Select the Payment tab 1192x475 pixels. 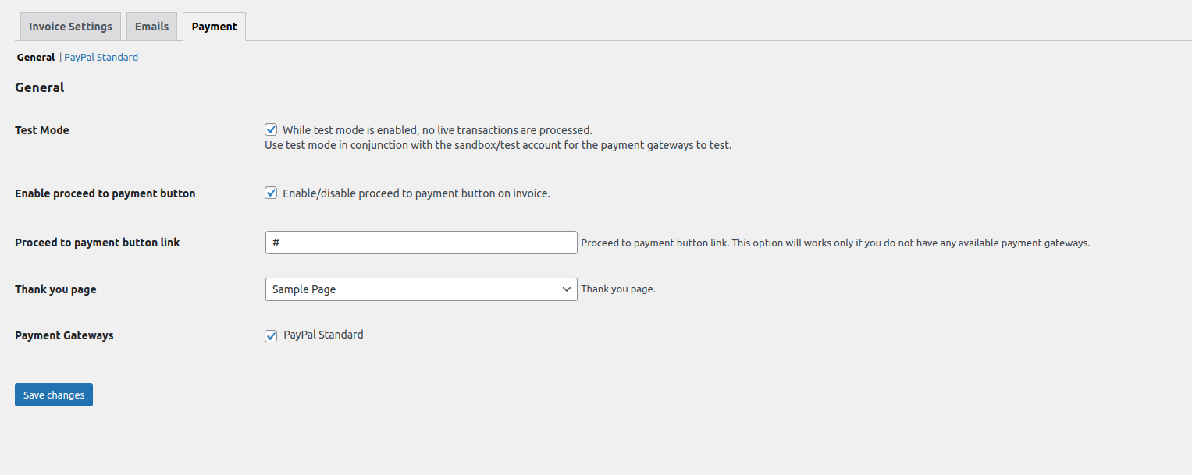click(x=213, y=26)
